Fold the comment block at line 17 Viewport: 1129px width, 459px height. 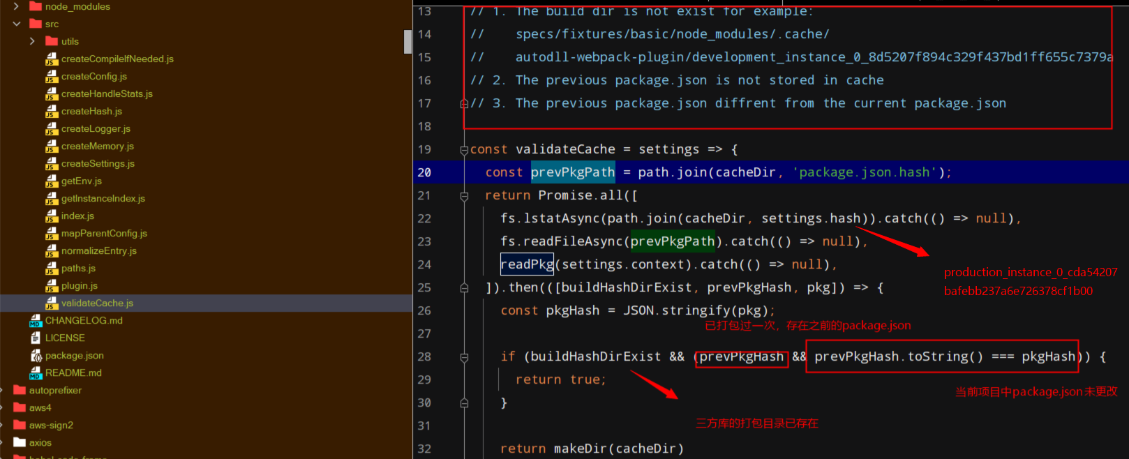click(x=464, y=104)
